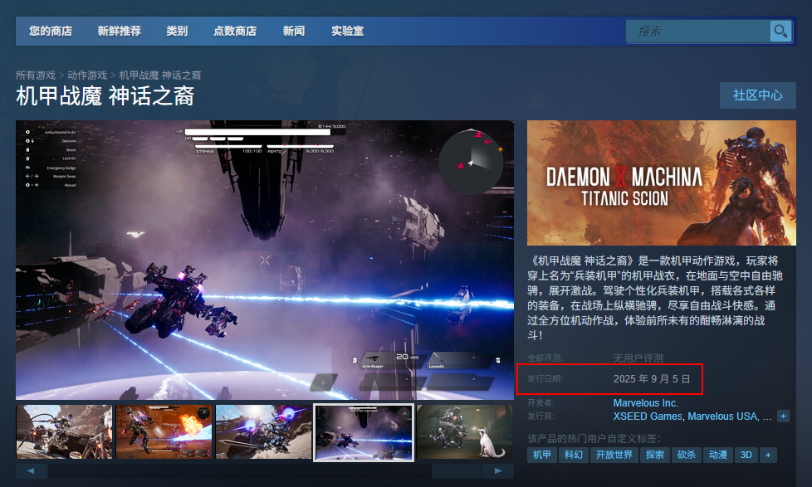
Task: Open the 类别 menu in navigation bar
Action: click(x=177, y=32)
